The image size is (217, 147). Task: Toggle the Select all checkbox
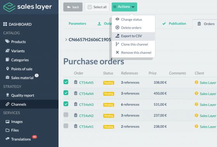pyautogui.click(x=90, y=7)
